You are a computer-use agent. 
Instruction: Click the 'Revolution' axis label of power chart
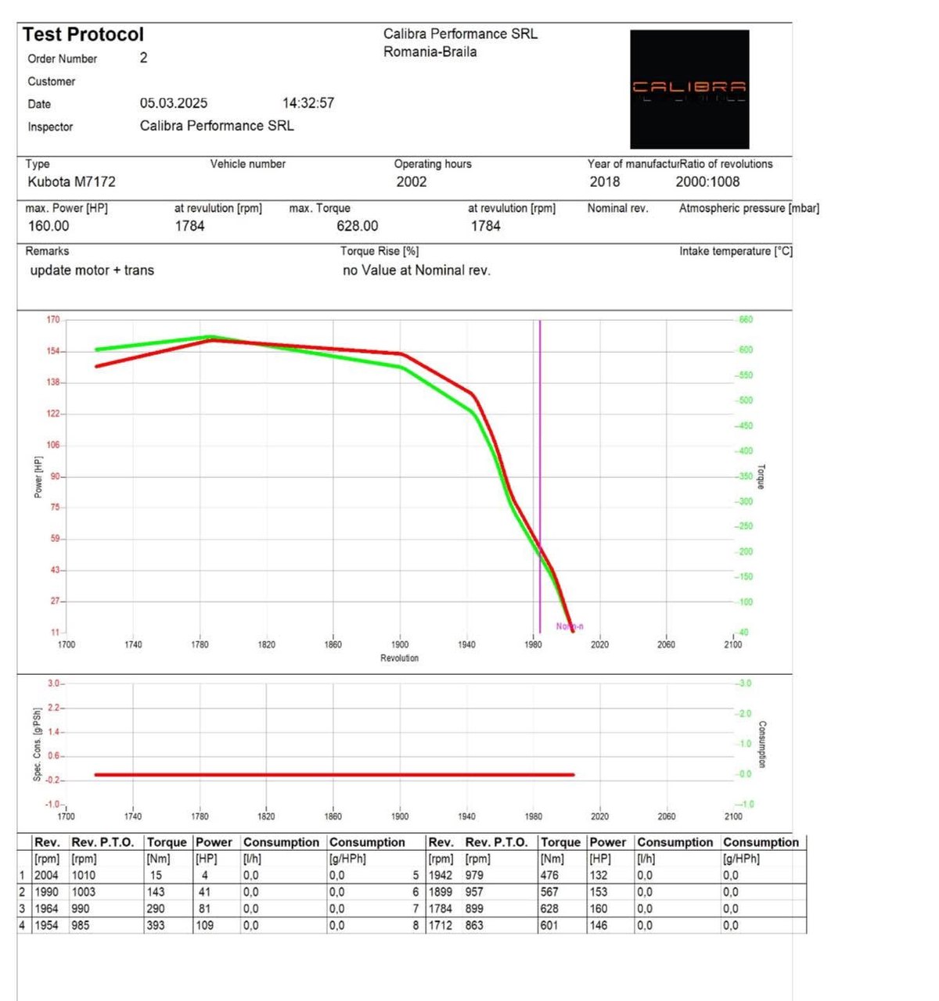(x=400, y=658)
